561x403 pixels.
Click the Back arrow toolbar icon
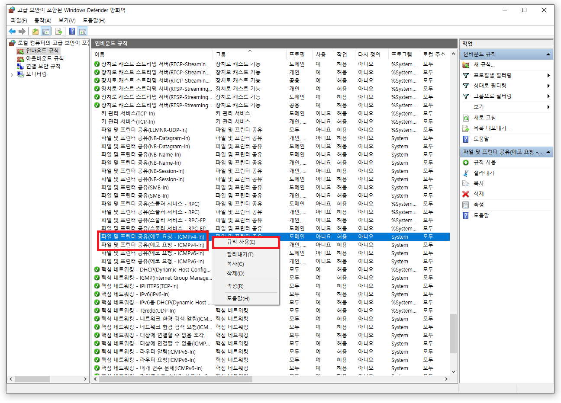pyautogui.click(x=12, y=31)
